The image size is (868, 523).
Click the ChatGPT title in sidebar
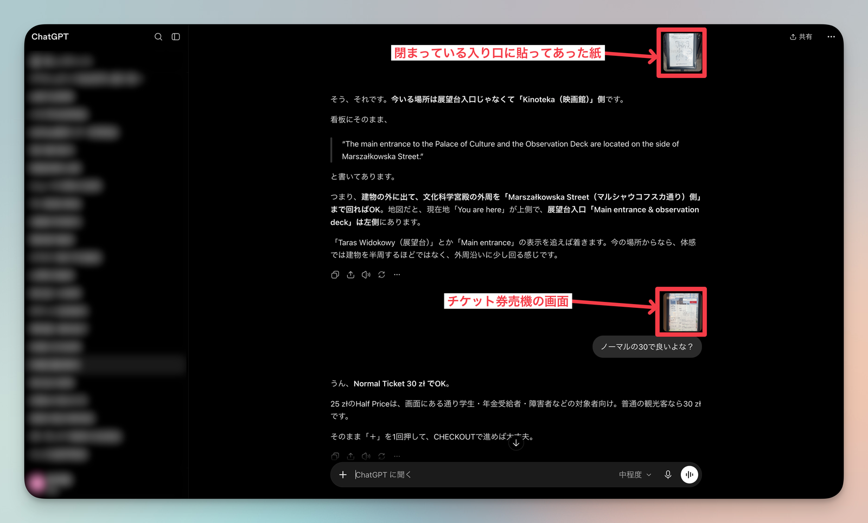[x=50, y=37]
